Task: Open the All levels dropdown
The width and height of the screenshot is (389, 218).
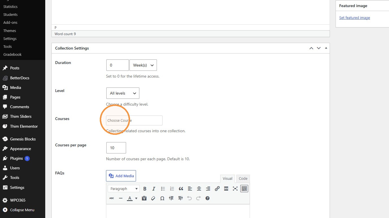Action: pyautogui.click(x=123, y=93)
